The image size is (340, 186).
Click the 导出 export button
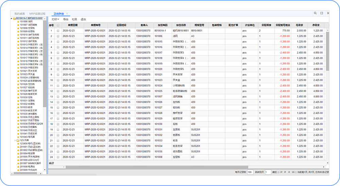pyautogui.click(x=66, y=19)
